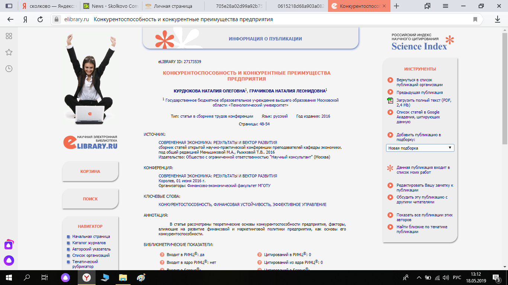Click the Yandex 'Я' home button
This screenshot has width=508, height=285.
pos(25,19)
